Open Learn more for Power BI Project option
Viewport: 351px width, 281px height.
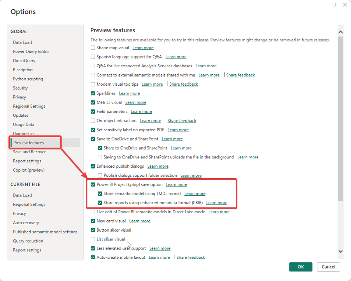[x=177, y=184]
